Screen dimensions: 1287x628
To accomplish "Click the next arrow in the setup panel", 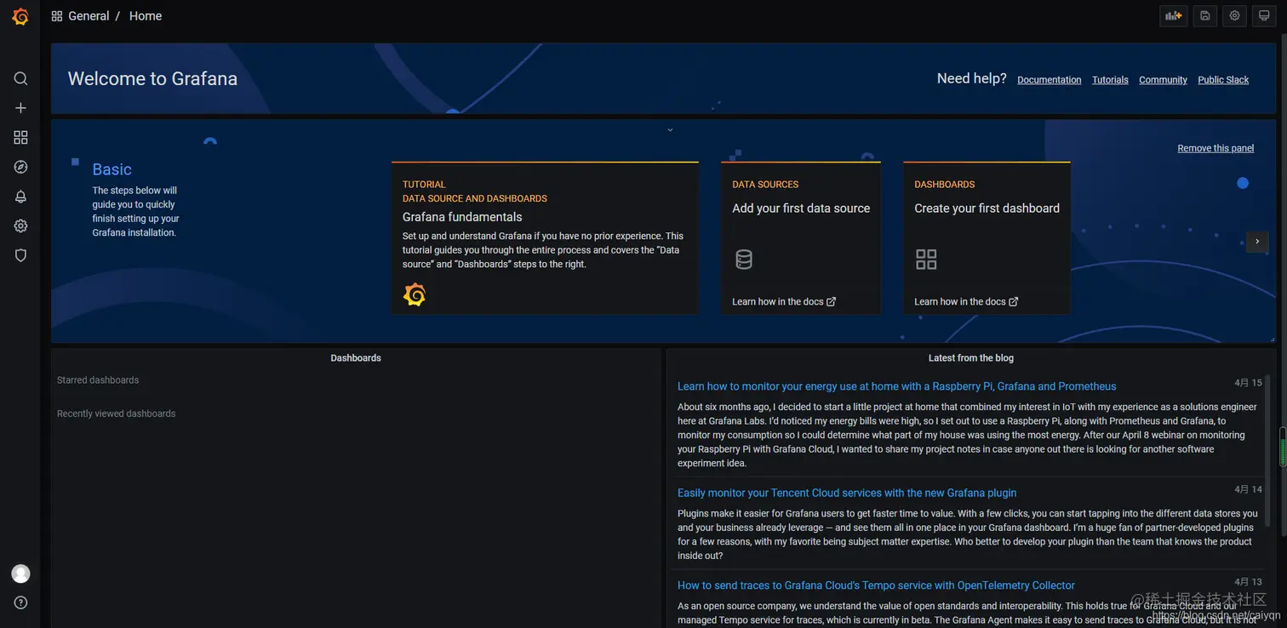I will pos(1257,242).
